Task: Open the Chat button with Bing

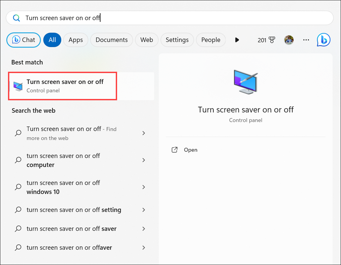Action: click(24, 40)
